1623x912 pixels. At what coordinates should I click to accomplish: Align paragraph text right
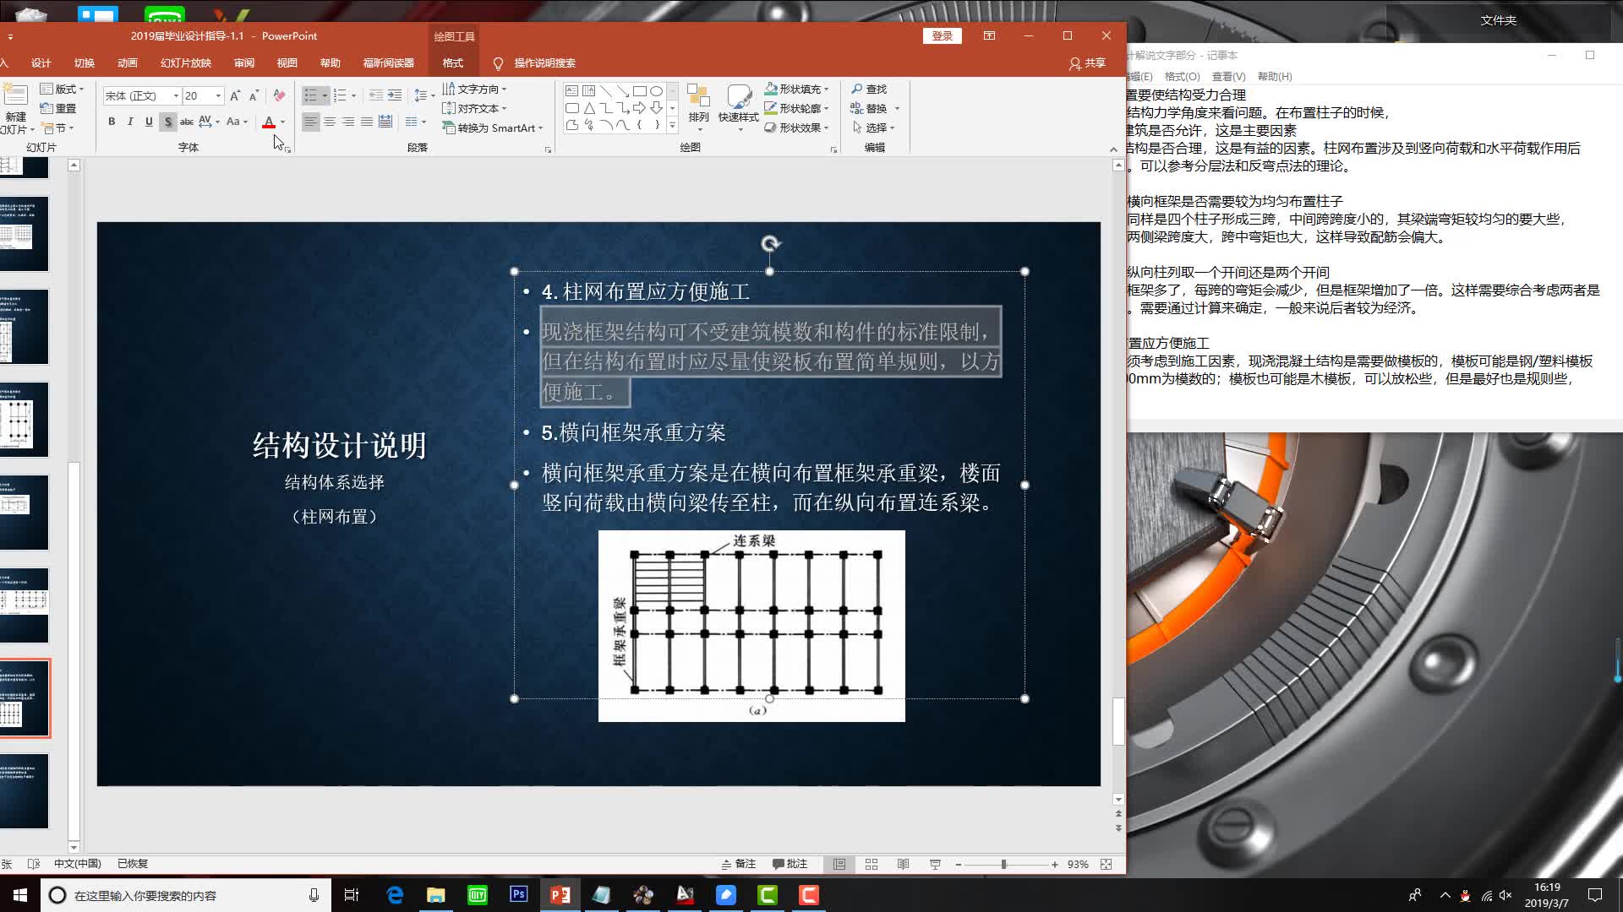coord(348,122)
